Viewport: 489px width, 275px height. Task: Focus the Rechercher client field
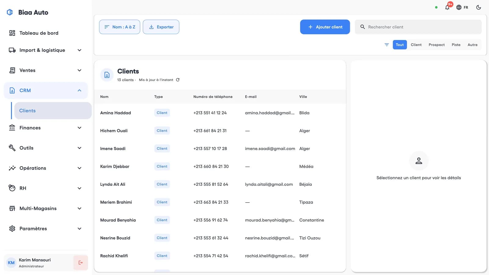(418, 27)
